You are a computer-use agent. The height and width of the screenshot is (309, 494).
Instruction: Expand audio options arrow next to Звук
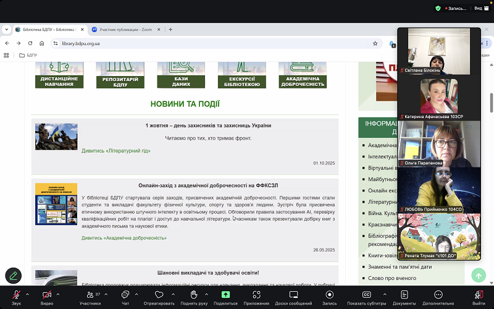28,294
